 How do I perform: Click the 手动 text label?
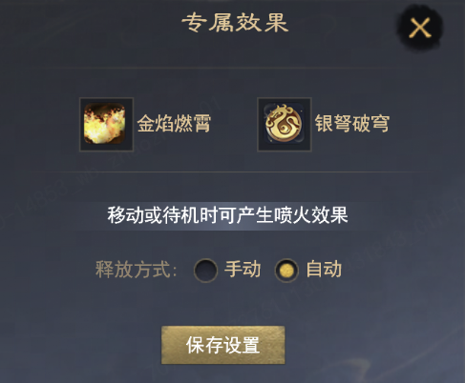click(x=243, y=270)
